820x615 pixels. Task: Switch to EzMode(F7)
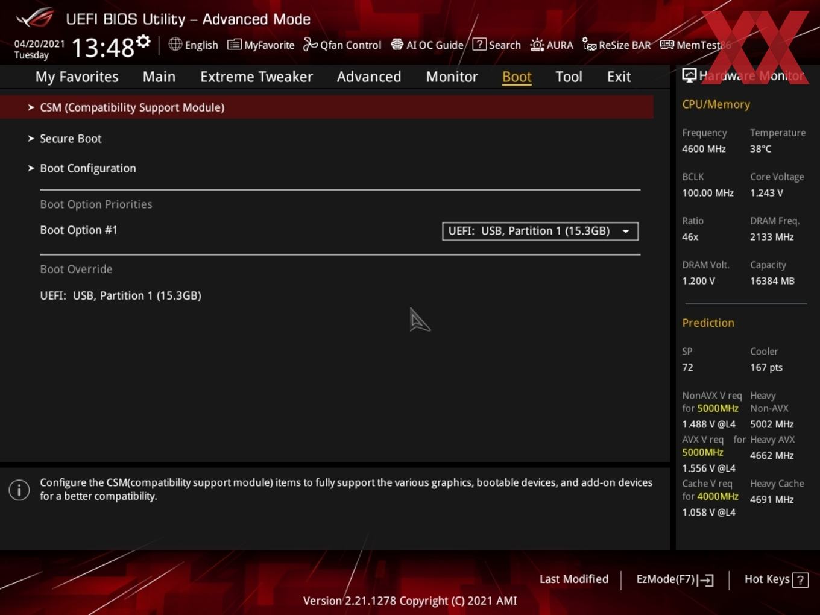pos(675,579)
